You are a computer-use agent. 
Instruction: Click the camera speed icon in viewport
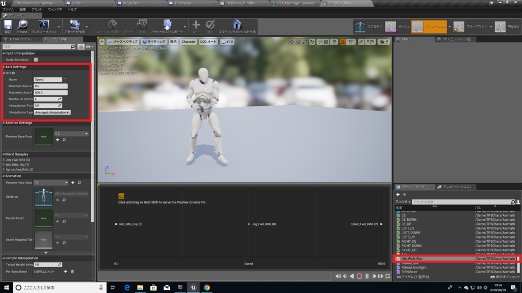tap(382, 42)
